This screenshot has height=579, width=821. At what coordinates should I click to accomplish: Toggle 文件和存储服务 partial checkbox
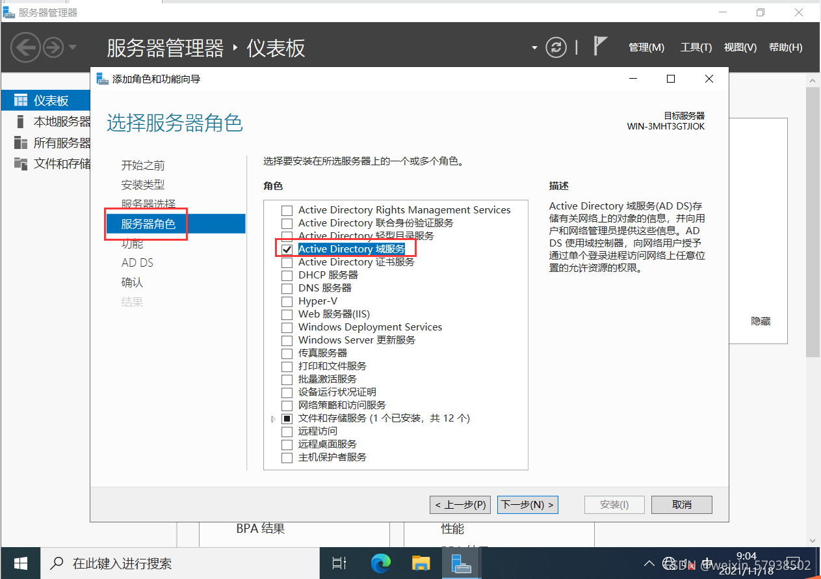point(287,418)
